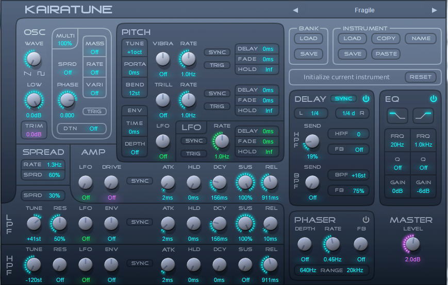Toggle vibrato SYNC button
Viewport: 448px width, 285px height.
tap(217, 52)
